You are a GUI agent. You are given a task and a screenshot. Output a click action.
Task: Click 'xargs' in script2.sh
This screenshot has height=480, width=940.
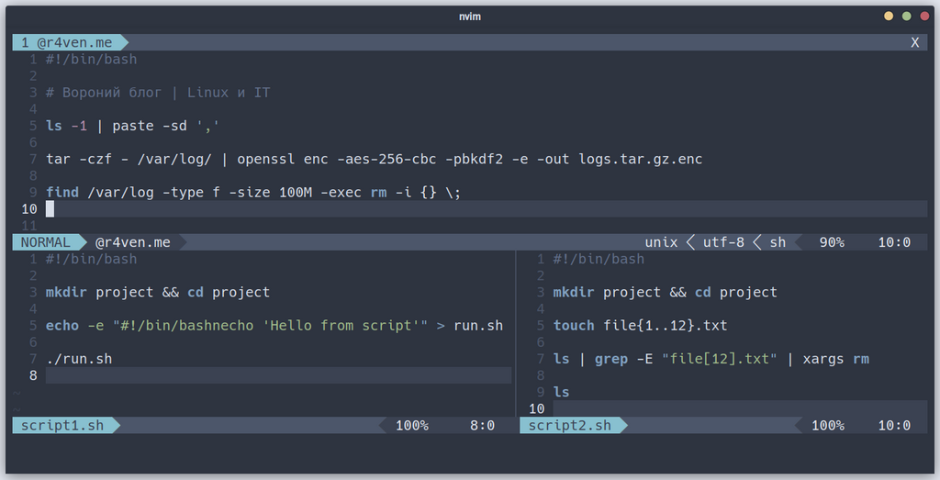coord(823,359)
